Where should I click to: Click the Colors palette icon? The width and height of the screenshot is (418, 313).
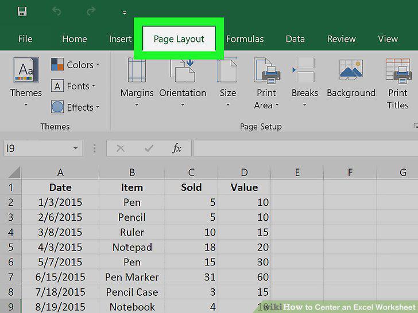coord(57,64)
